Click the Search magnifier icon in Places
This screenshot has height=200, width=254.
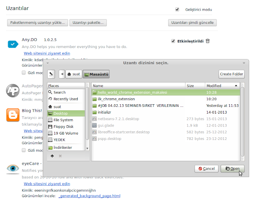pyautogui.click(x=50, y=92)
